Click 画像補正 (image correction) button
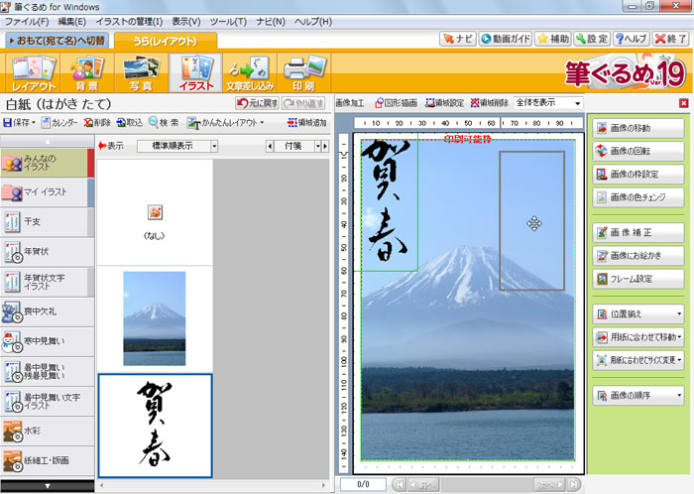Image resolution: width=694 pixels, height=494 pixels. (637, 232)
